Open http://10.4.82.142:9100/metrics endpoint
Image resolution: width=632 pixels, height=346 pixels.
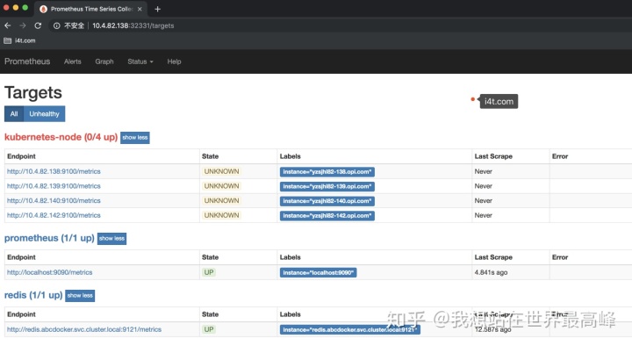tap(54, 215)
